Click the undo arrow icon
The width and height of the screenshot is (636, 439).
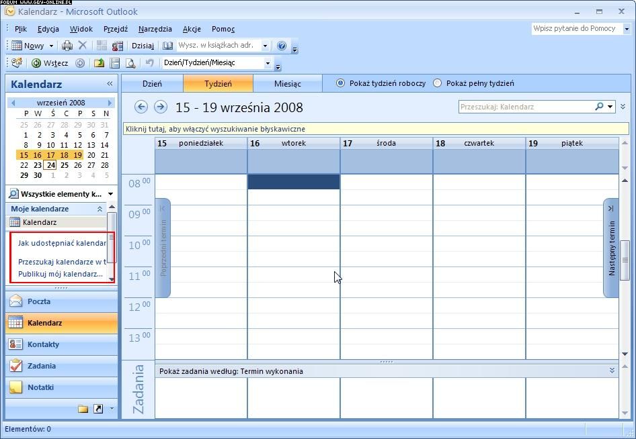pos(150,63)
